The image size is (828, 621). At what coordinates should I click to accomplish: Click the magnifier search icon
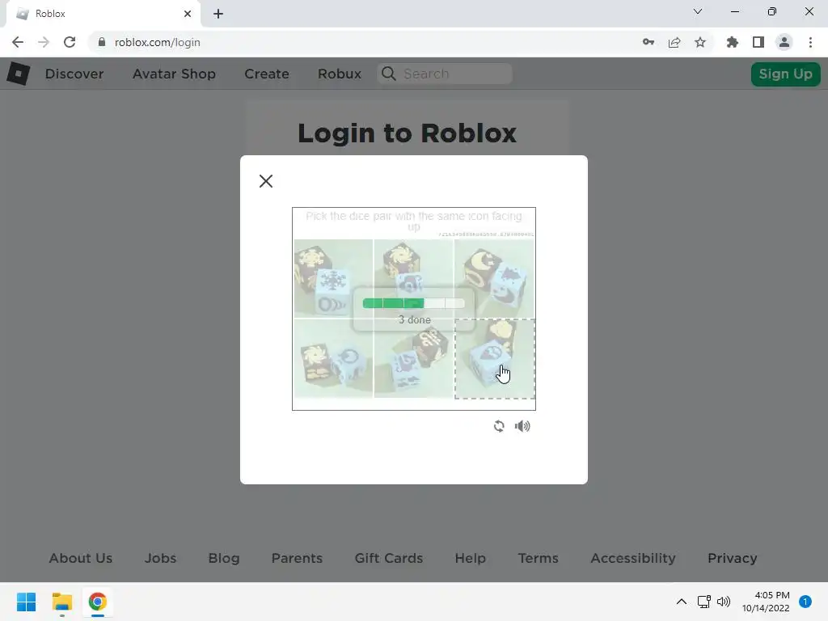pyautogui.click(x=389, y=74)
